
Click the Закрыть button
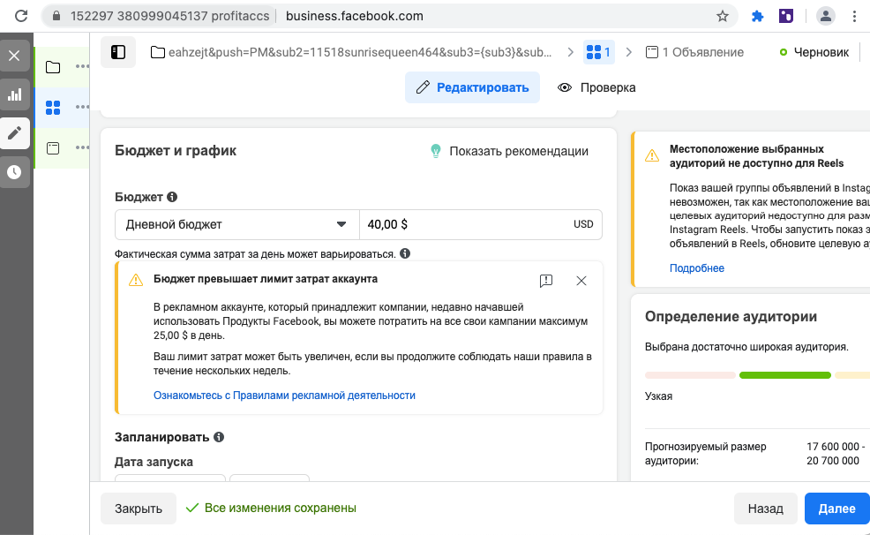pyautogui.click(x=139, y=509)
